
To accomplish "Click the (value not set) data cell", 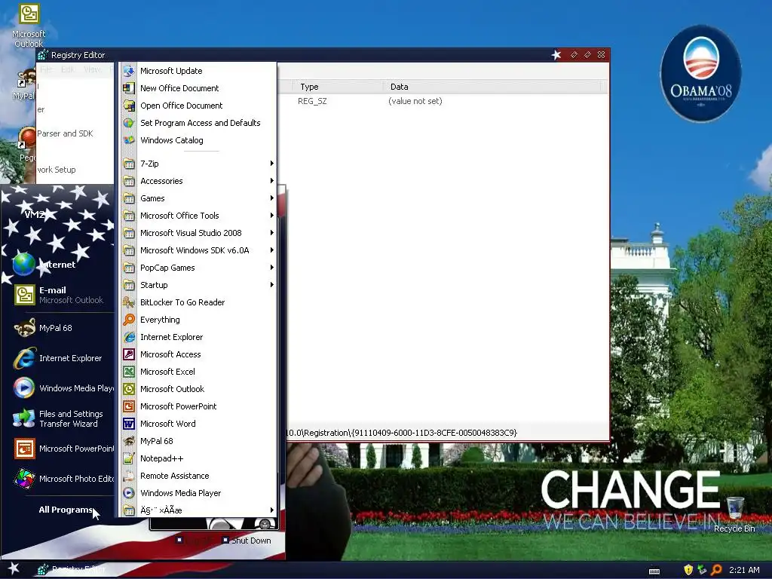I will tap(415, 101).
